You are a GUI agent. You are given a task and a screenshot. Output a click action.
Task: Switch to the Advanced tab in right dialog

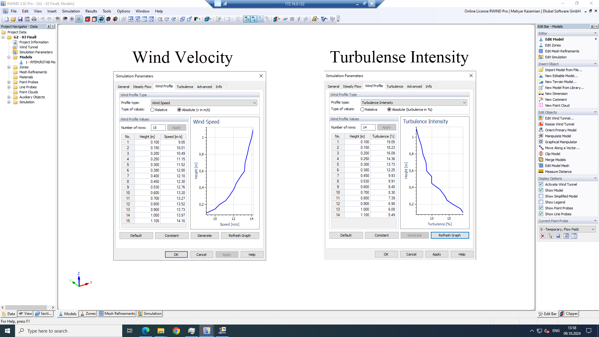pos(415,86)
